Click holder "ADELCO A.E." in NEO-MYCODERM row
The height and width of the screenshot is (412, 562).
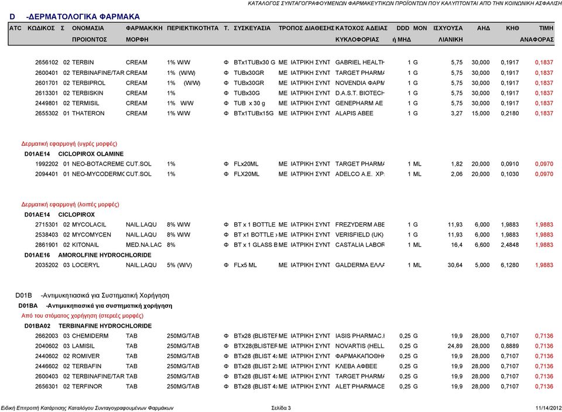coord(353,174)
